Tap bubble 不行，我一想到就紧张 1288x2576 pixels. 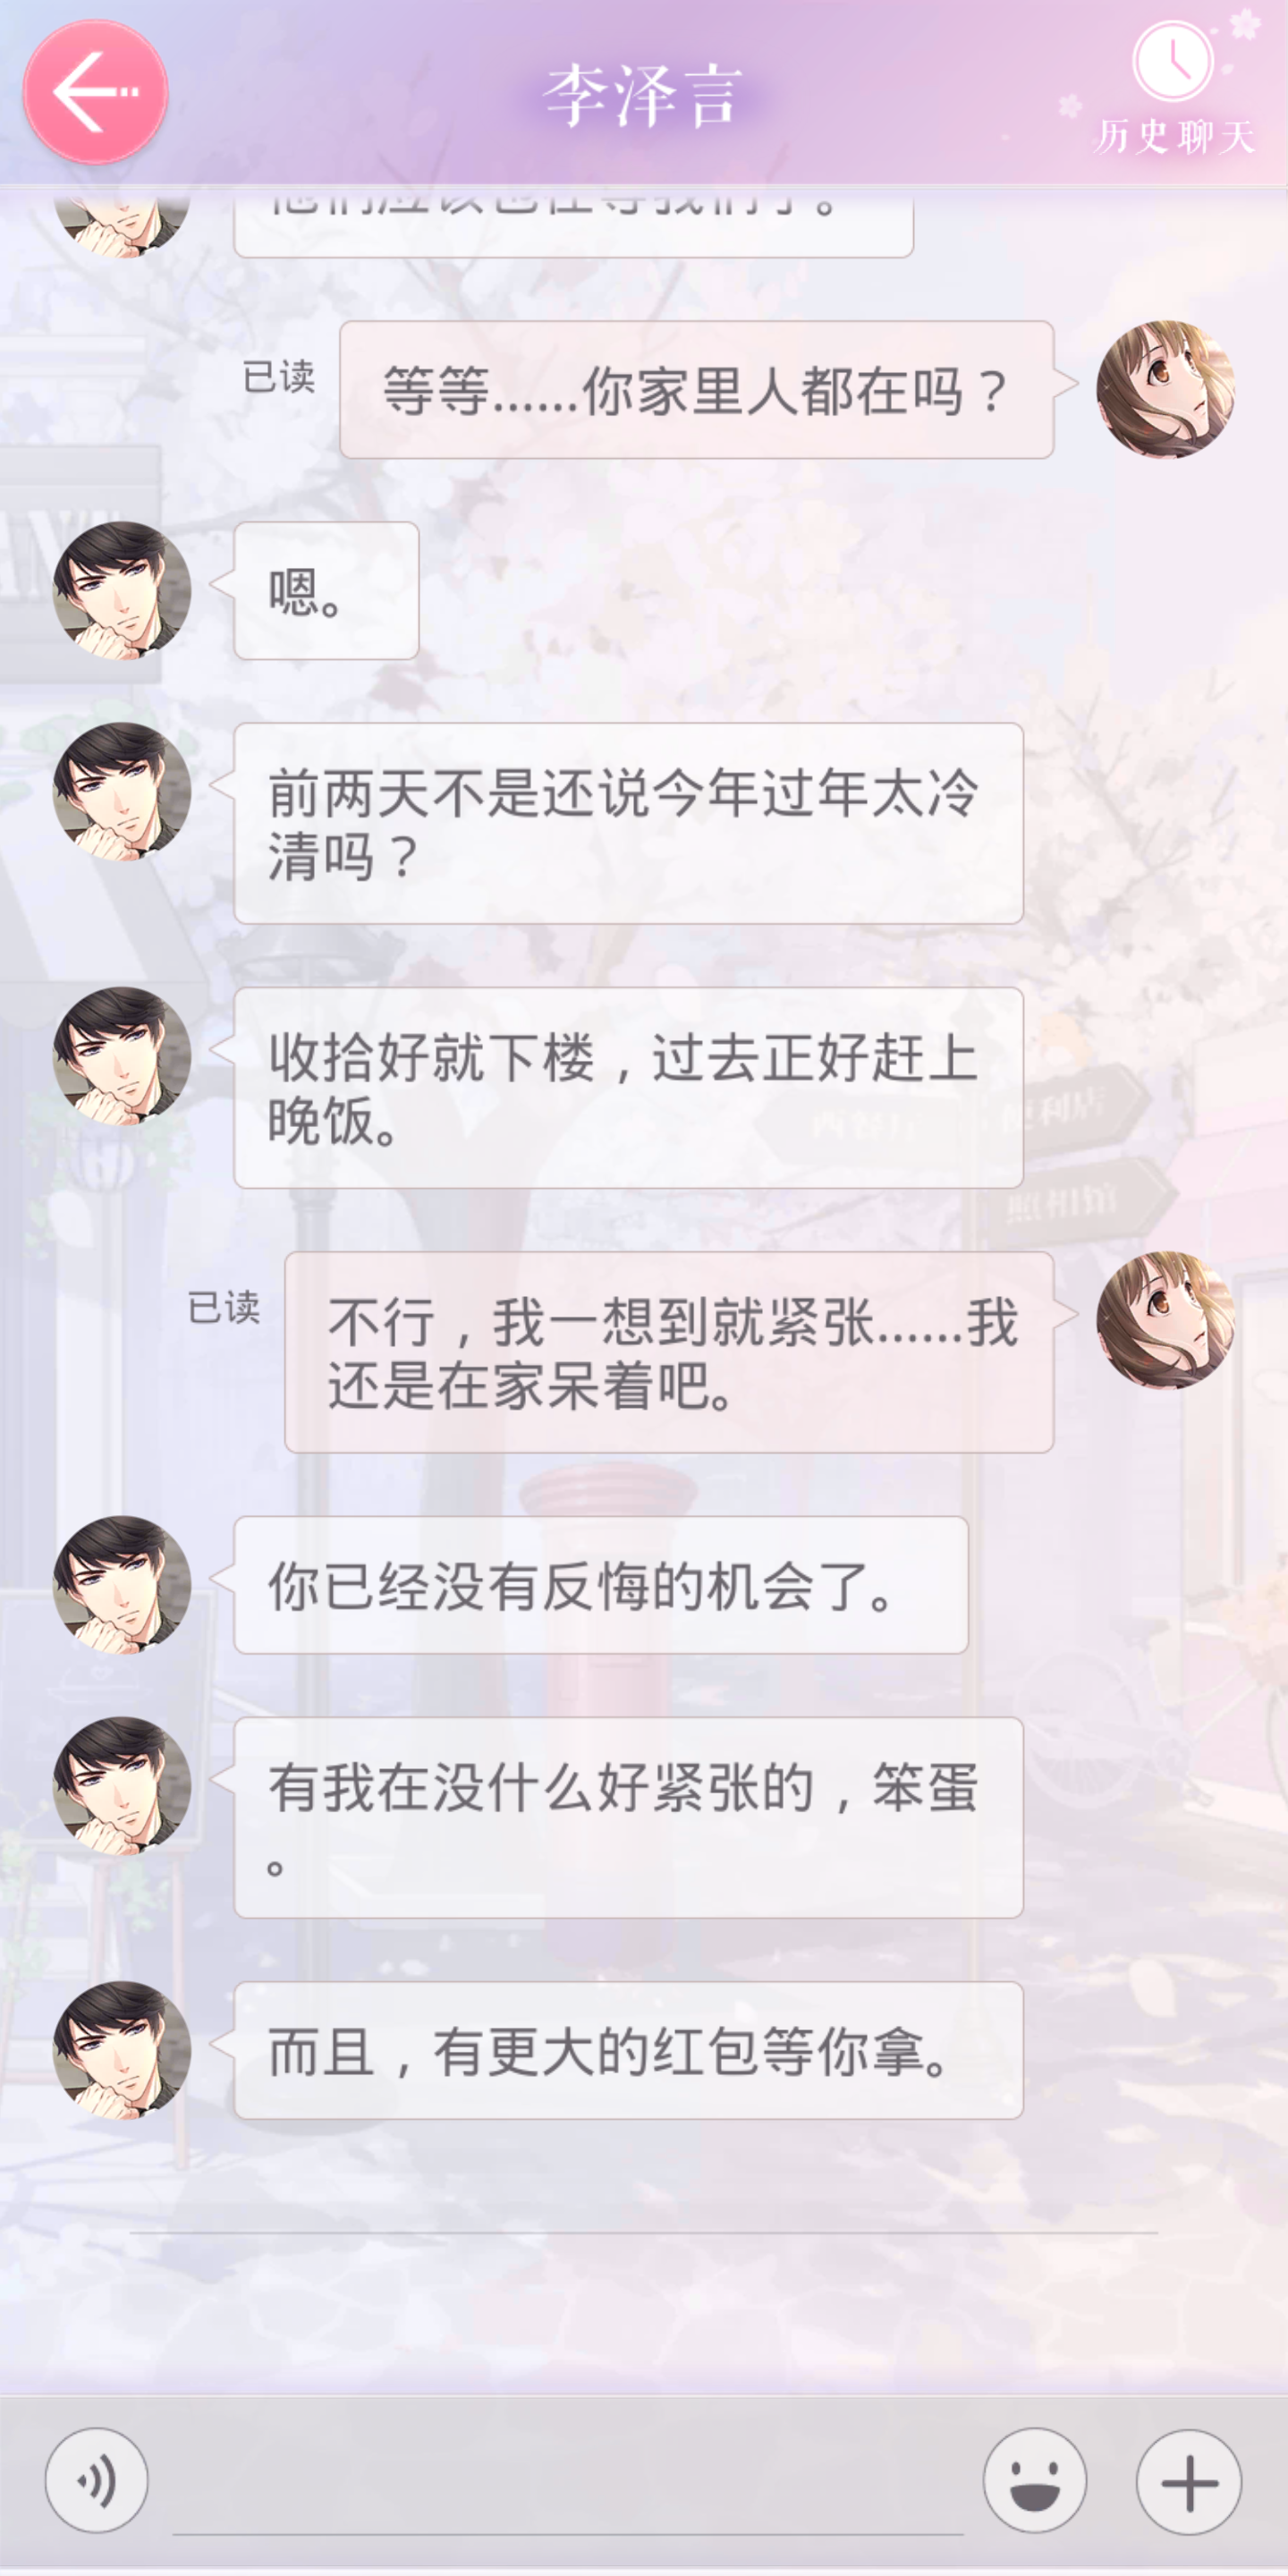coord(669,1352)
